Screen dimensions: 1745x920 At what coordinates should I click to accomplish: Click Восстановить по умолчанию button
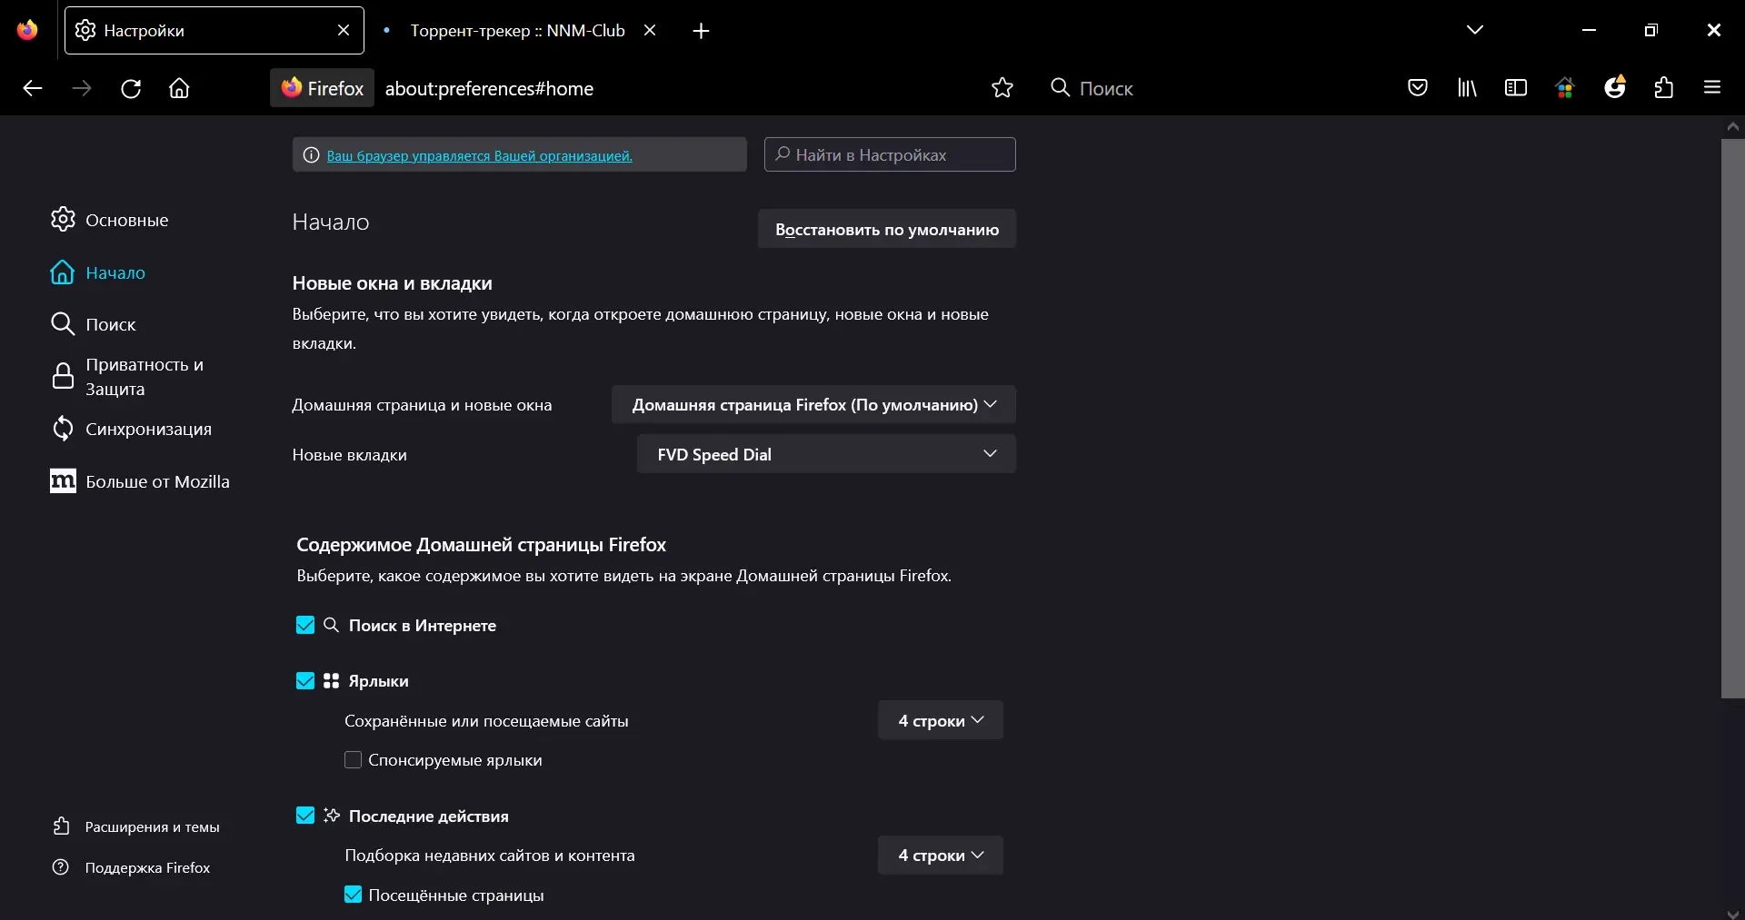[886, 229]
